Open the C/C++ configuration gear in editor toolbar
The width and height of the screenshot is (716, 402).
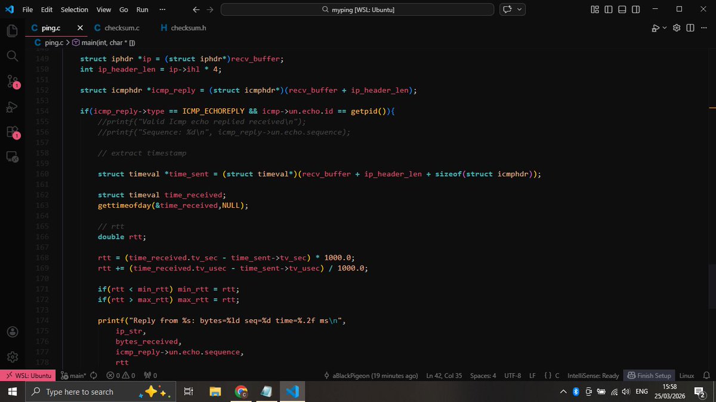(677, 28)
